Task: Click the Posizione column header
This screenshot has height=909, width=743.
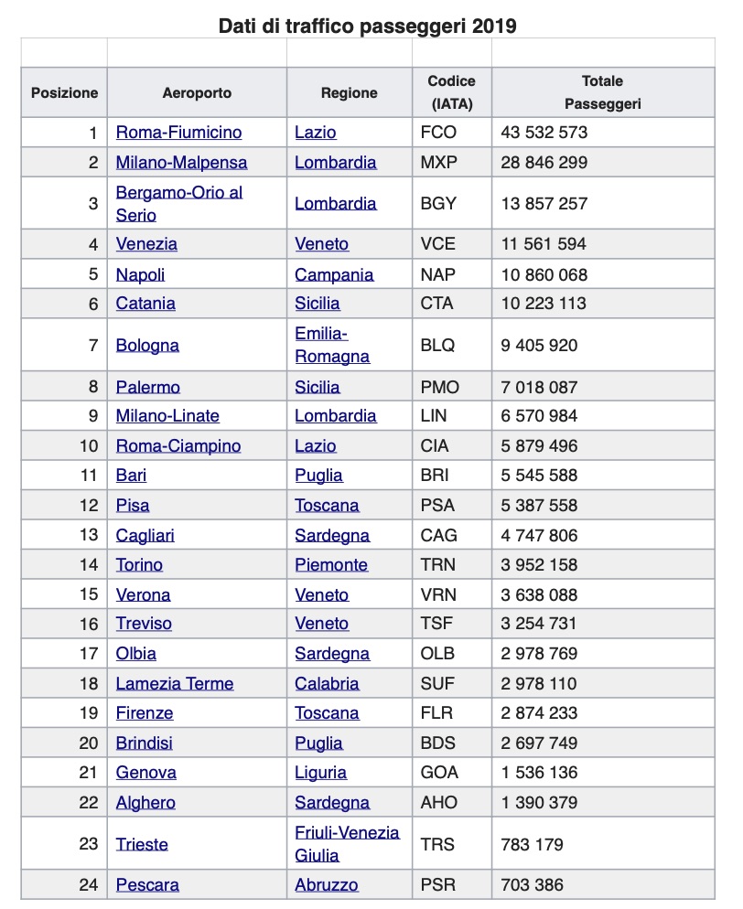Action: 64,92
